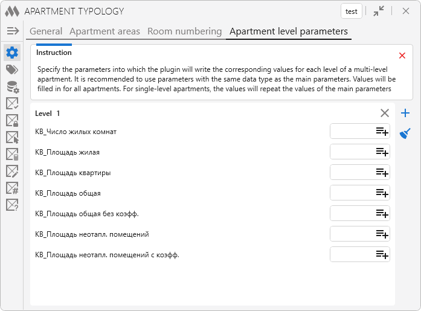Add a new level with the plus icon
The width and height of the screenshot is (421, 311).
(405, 113)
